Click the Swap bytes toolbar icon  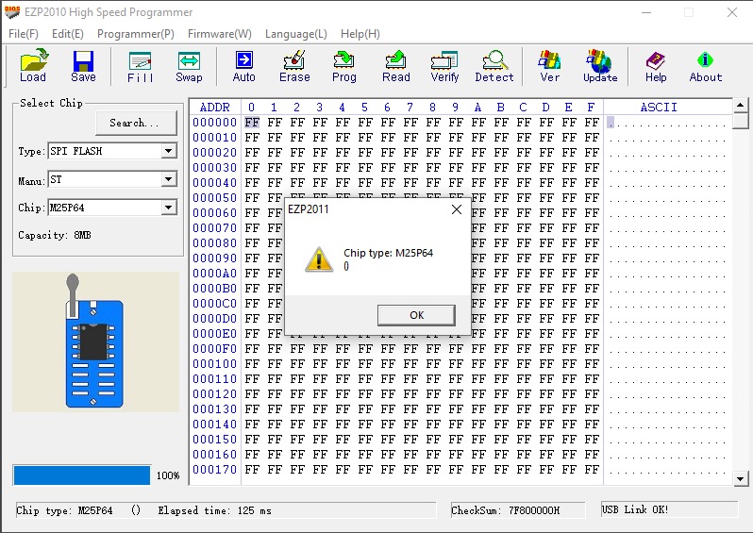pos(189,66)
